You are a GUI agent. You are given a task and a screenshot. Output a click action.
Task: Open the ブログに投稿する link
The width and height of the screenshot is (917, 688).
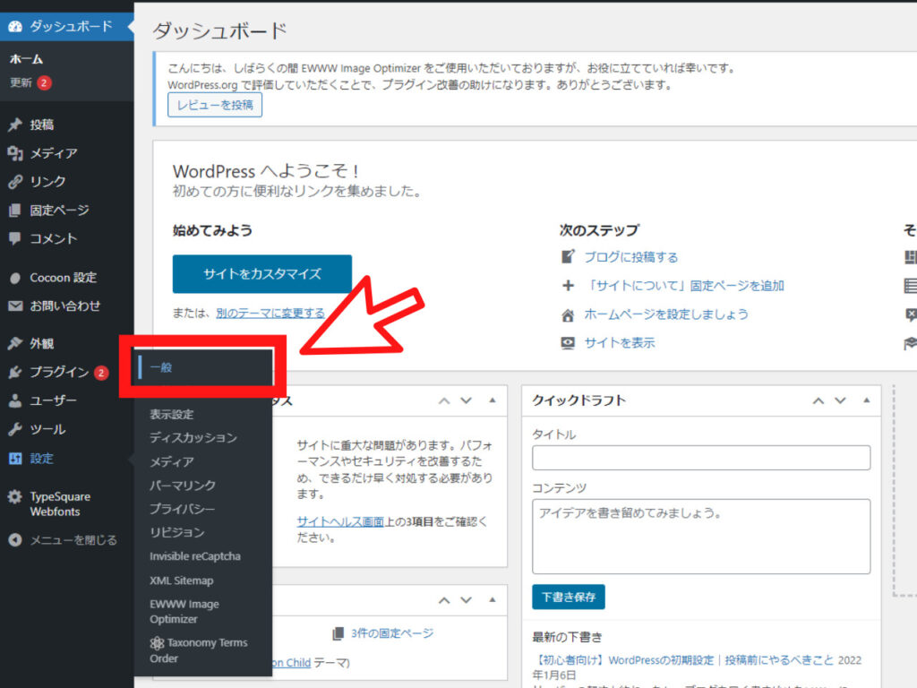[631, 257]
